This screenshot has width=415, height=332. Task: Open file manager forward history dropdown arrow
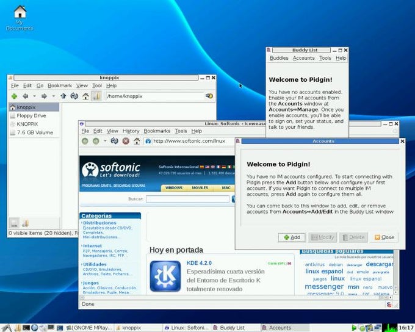[54, 96]
